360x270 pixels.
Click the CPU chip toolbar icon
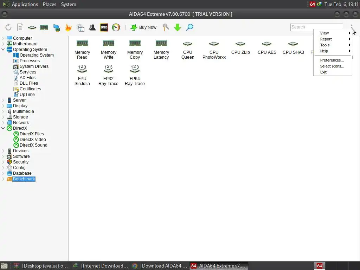pyautogui.click(x=32, y=27)
